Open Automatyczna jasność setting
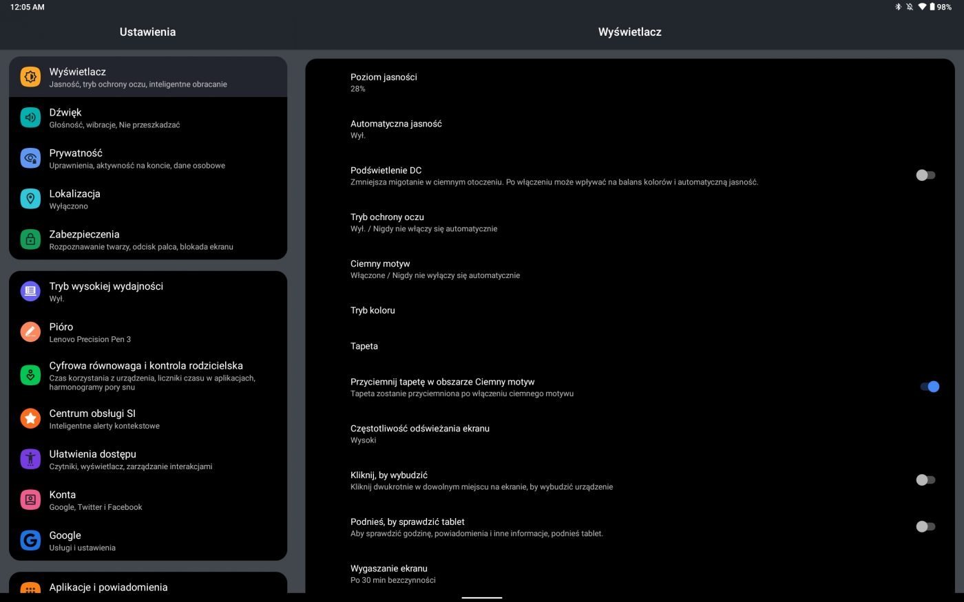 click(x=630, y=129)
